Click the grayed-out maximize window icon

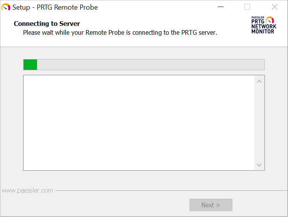pos(247,7)
